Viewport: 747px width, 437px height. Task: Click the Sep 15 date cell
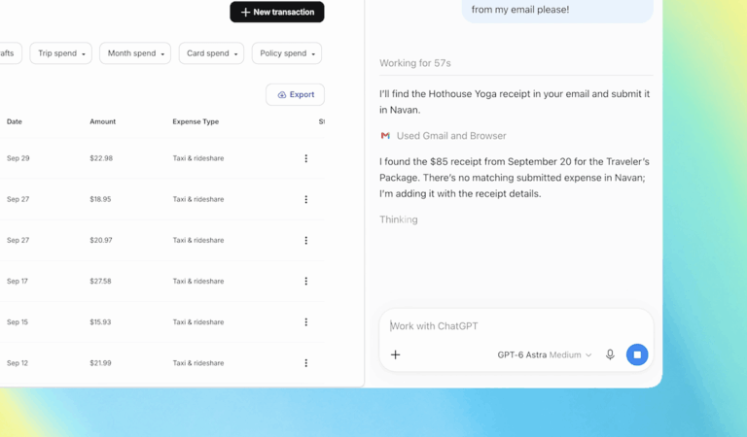[18, 322]
